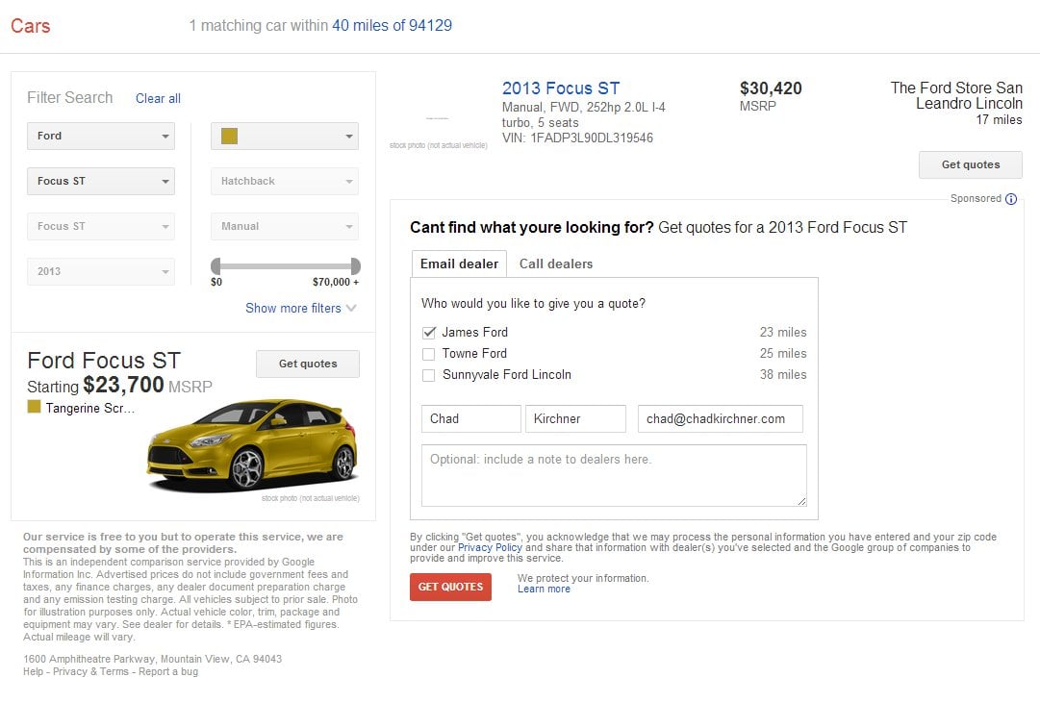Check the Sunnyvale Ford Lincoln checkbox
The width and height of the screenshot is (1040, 703).
[429, 375]
